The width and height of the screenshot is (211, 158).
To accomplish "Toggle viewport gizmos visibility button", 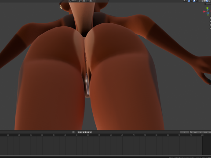I will click(x=189, y=1).
